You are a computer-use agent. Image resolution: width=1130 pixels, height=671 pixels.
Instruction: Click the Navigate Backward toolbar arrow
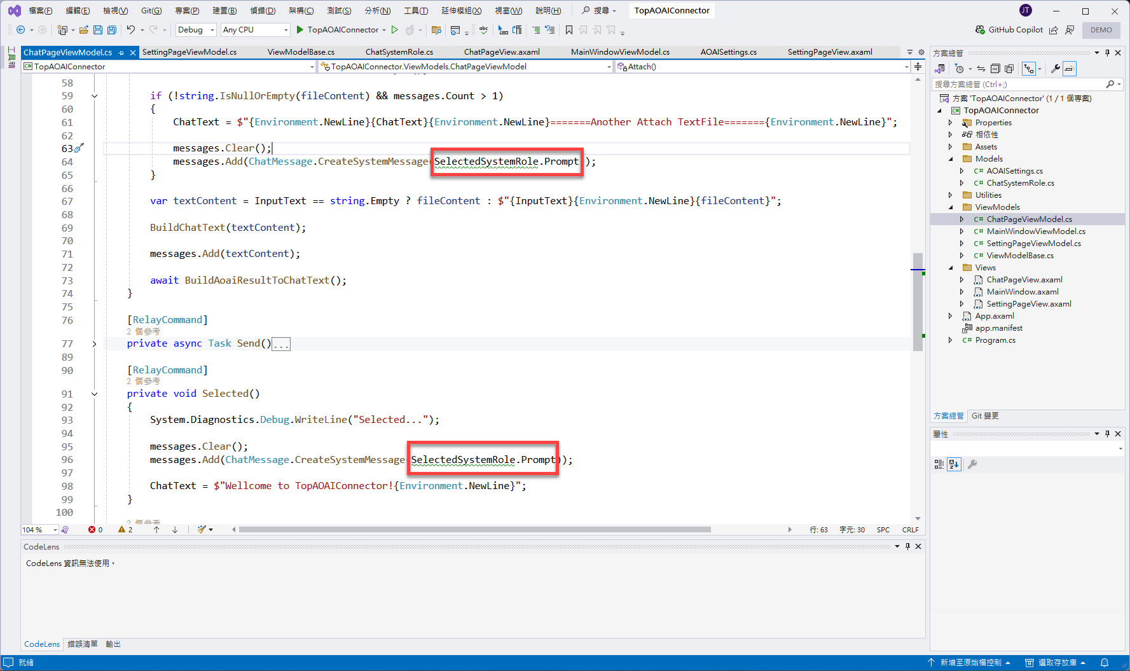(20, 30)
